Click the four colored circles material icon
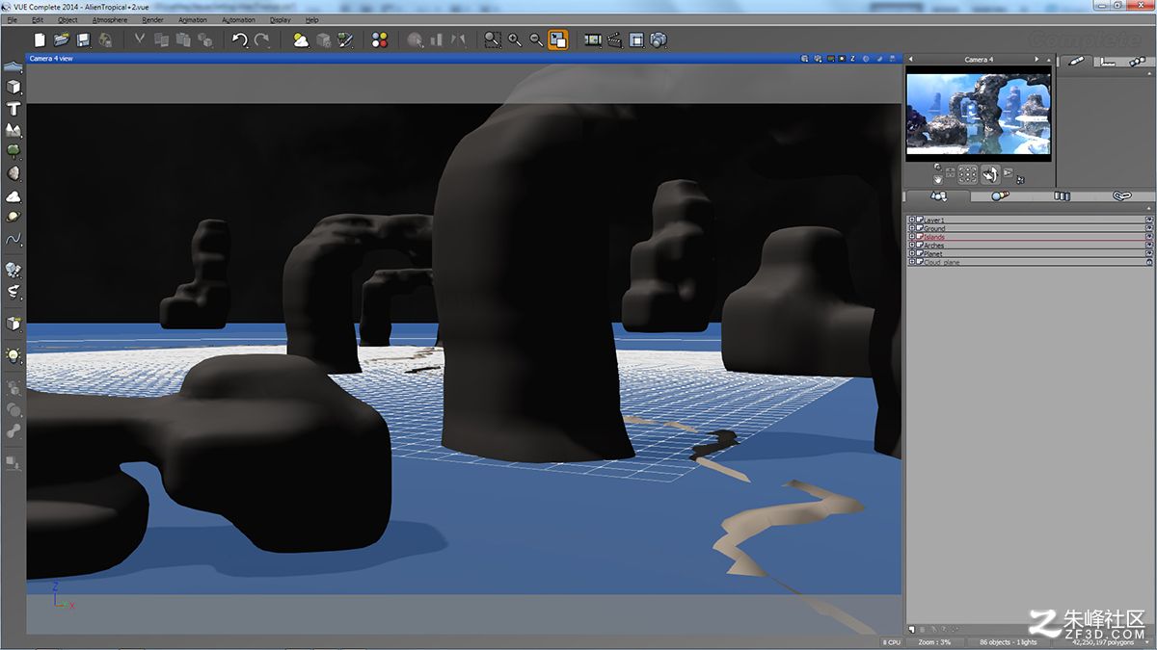 tap(380, 39)
